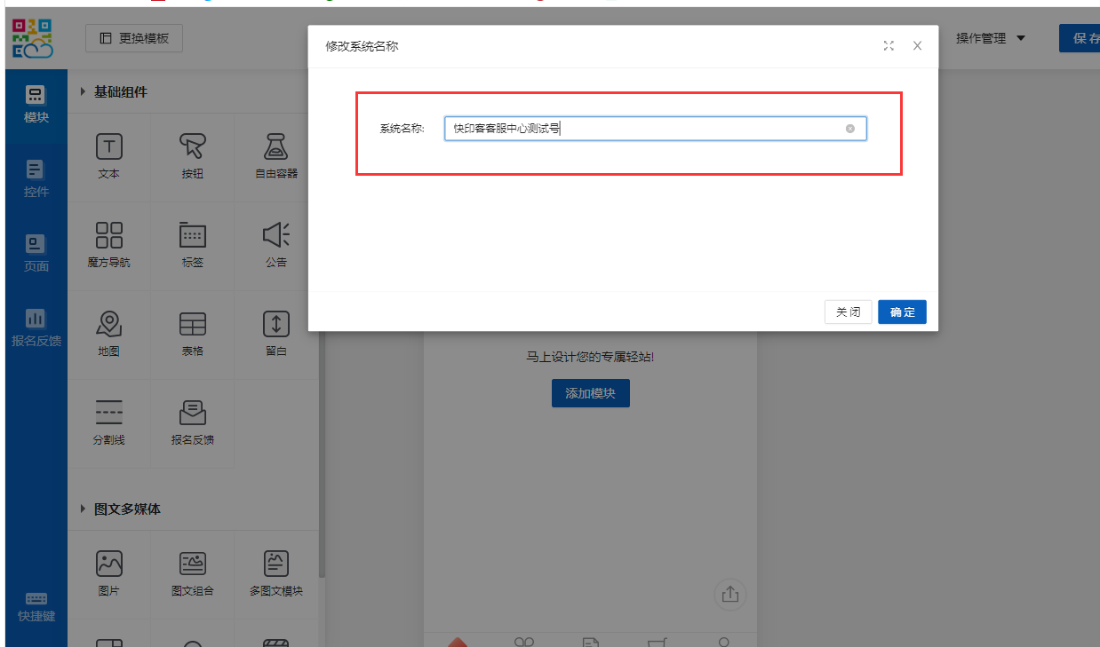Choose the 魔方导航 grid navigation component
The image size is (1100, 647).
pos(108,235)
